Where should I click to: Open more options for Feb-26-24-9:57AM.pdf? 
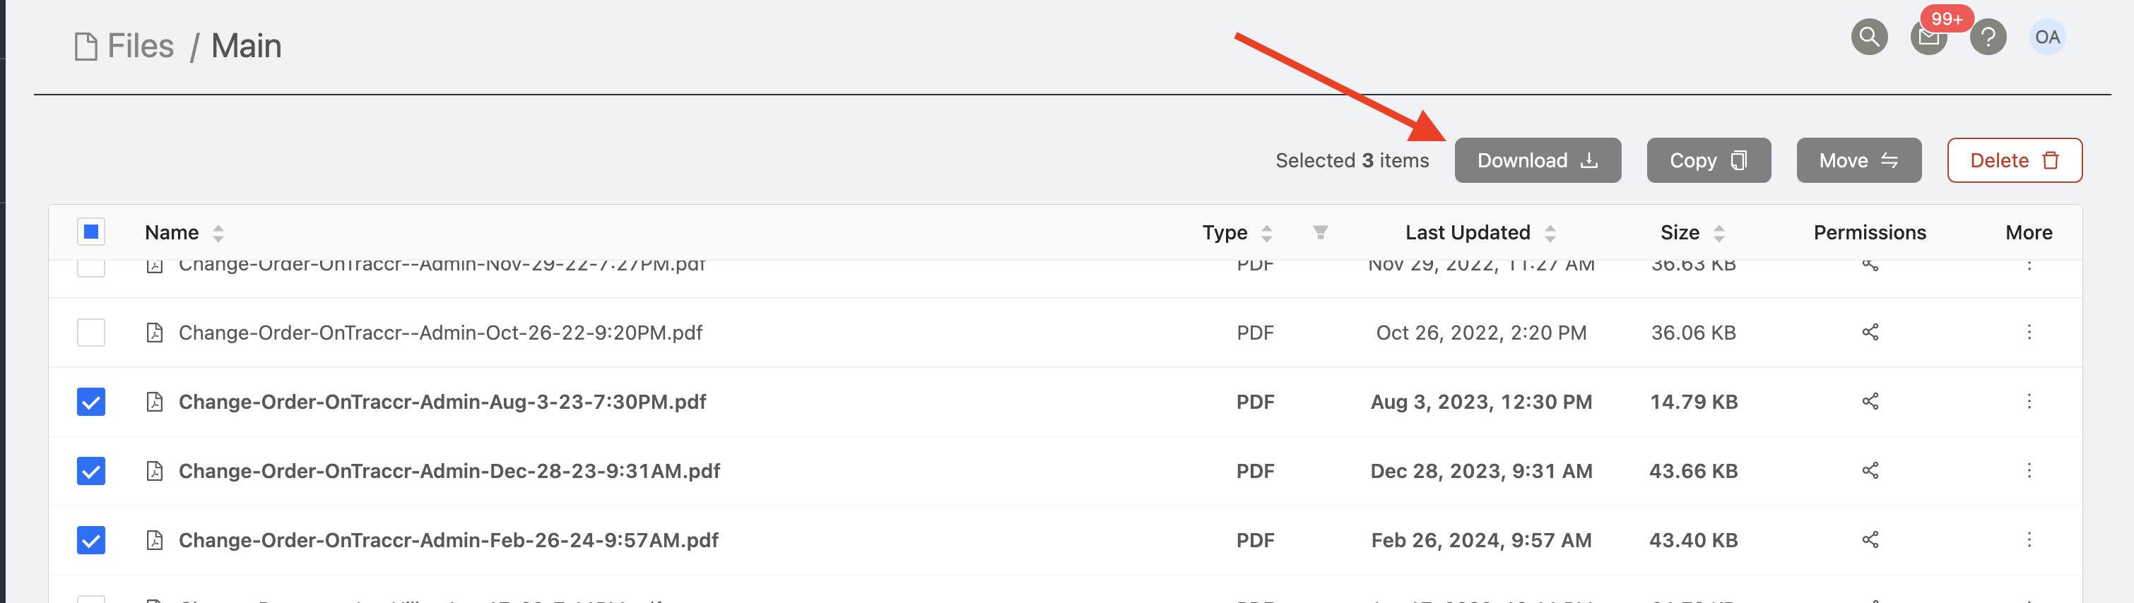point(2029,540)
